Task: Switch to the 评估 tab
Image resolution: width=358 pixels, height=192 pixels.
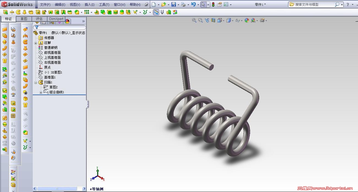Action: 39,19
